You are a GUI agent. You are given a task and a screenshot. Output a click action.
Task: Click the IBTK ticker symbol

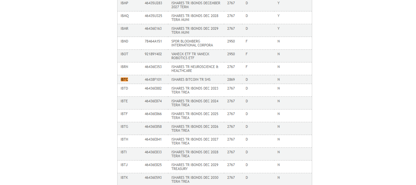pyautogui.click(x=124, y=177)
